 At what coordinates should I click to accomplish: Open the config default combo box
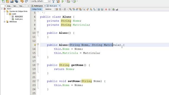coord(41,1)
